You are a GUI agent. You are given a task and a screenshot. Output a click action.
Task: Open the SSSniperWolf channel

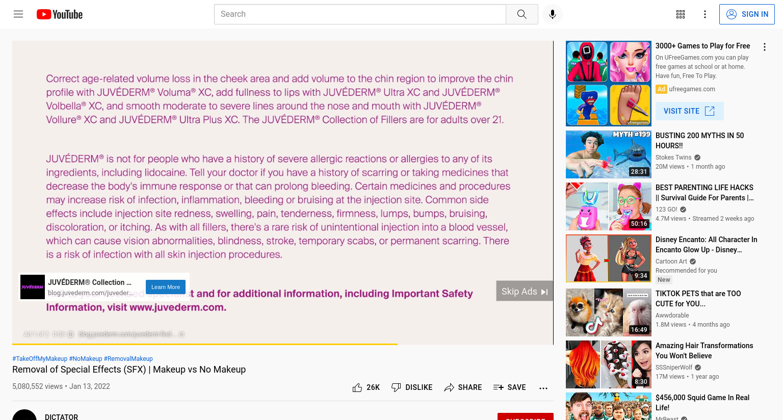click(x=674, y=367)
